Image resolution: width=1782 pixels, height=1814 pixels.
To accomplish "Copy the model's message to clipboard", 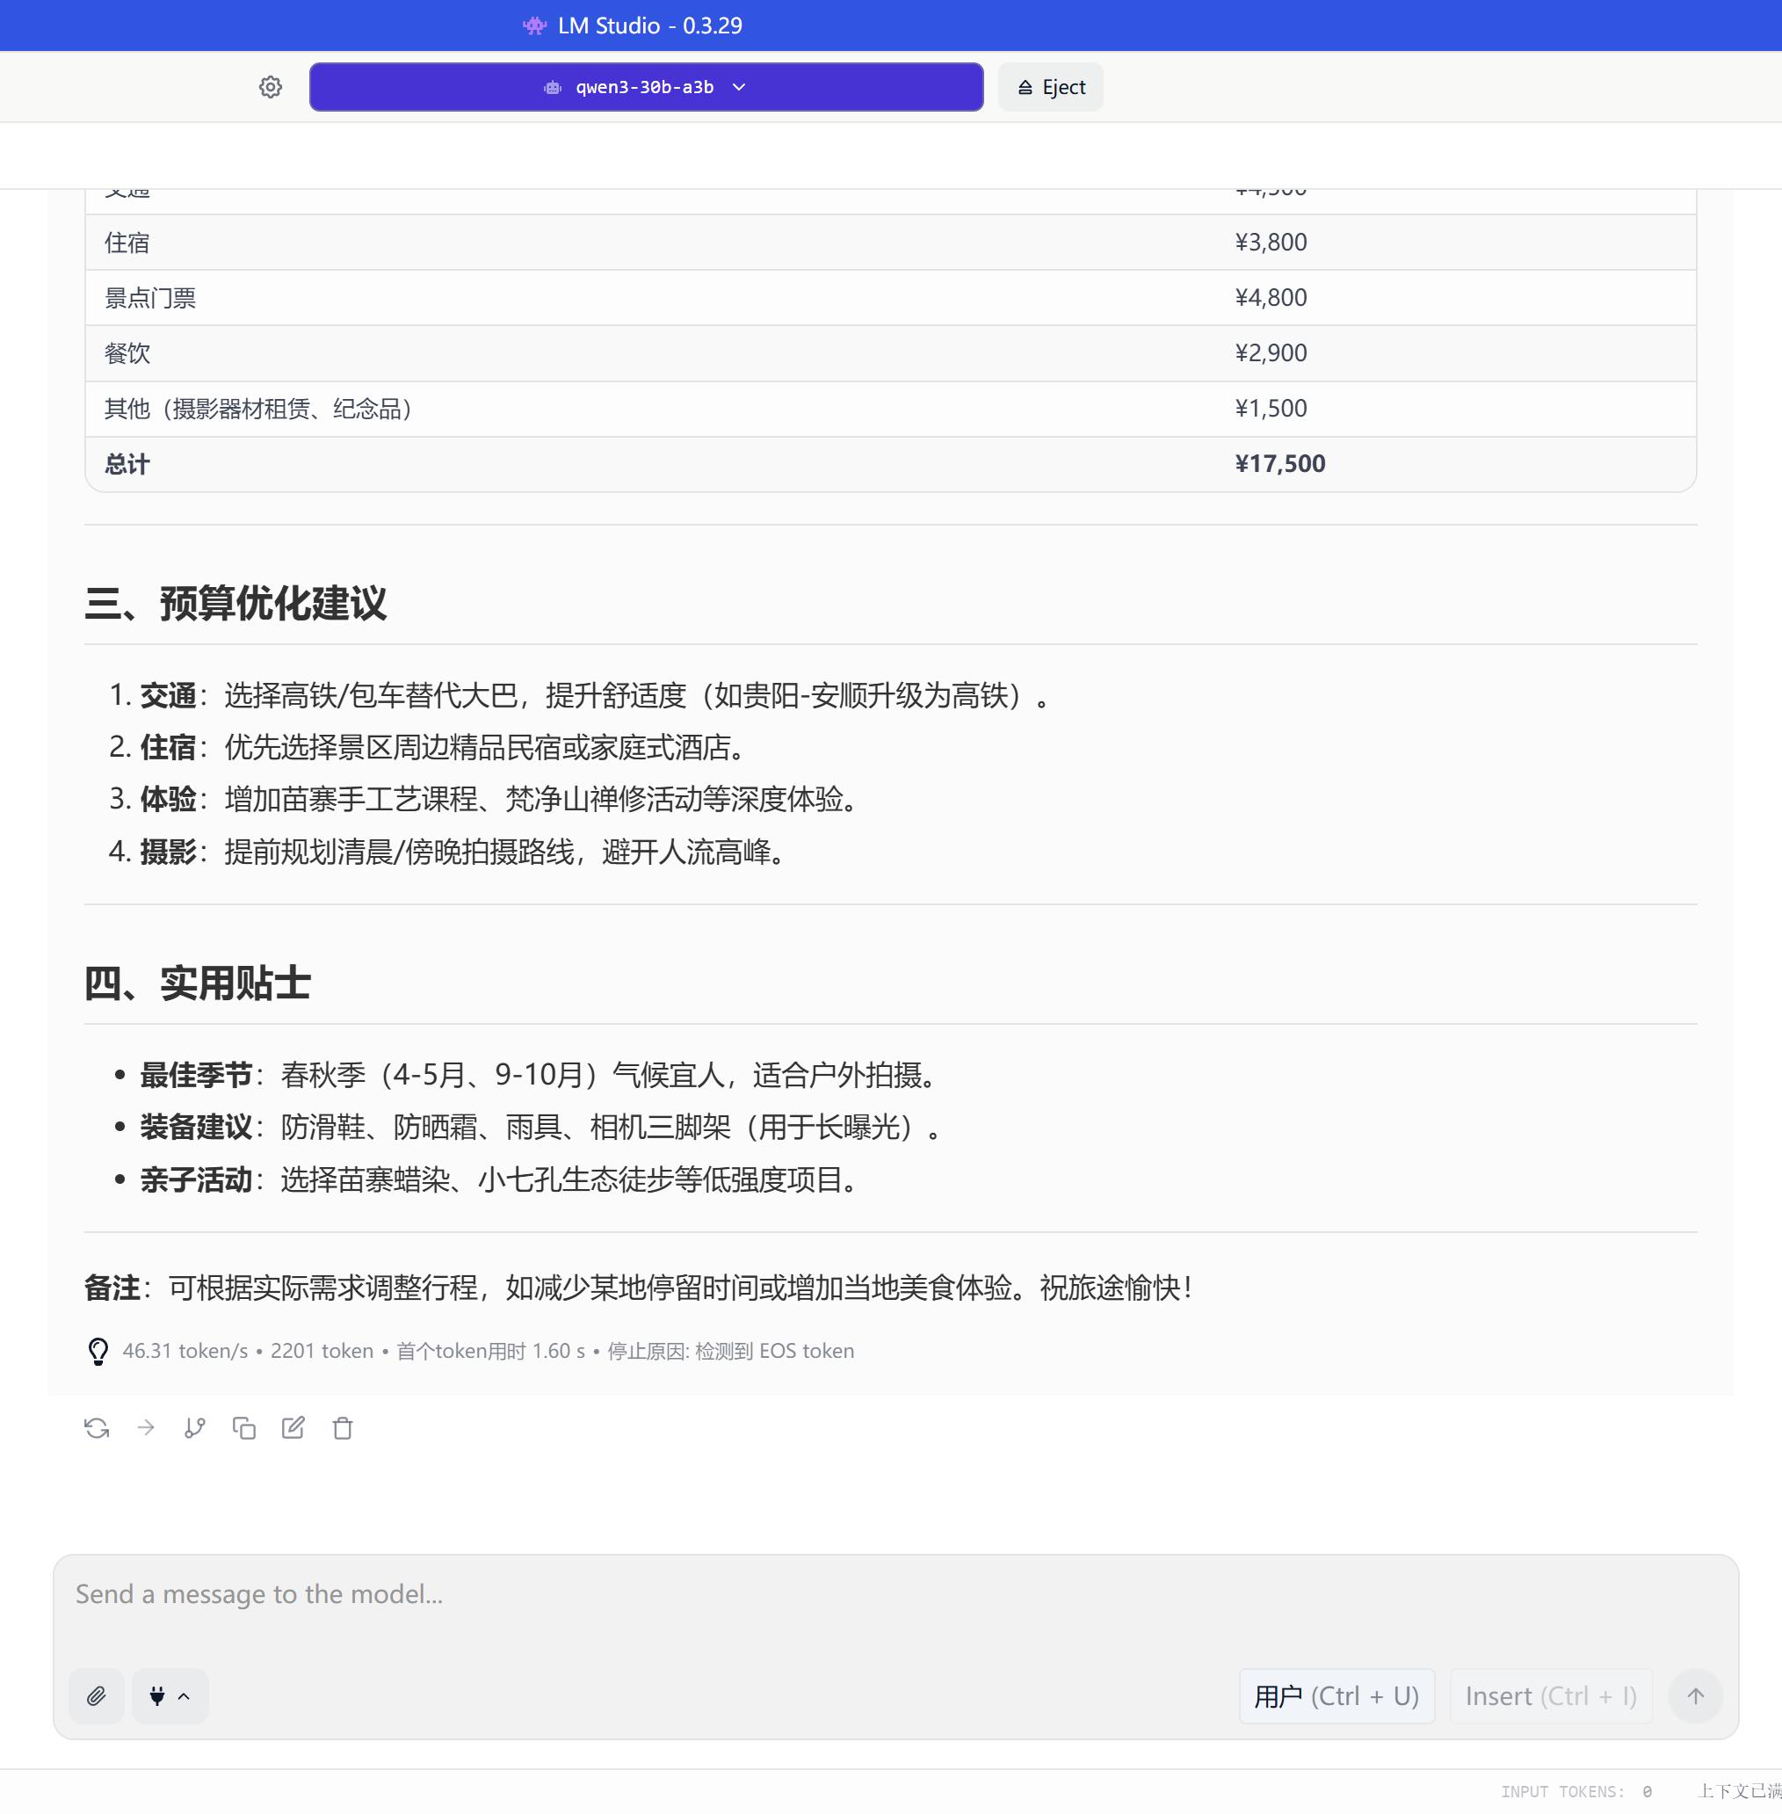I will click(244, 1427).
